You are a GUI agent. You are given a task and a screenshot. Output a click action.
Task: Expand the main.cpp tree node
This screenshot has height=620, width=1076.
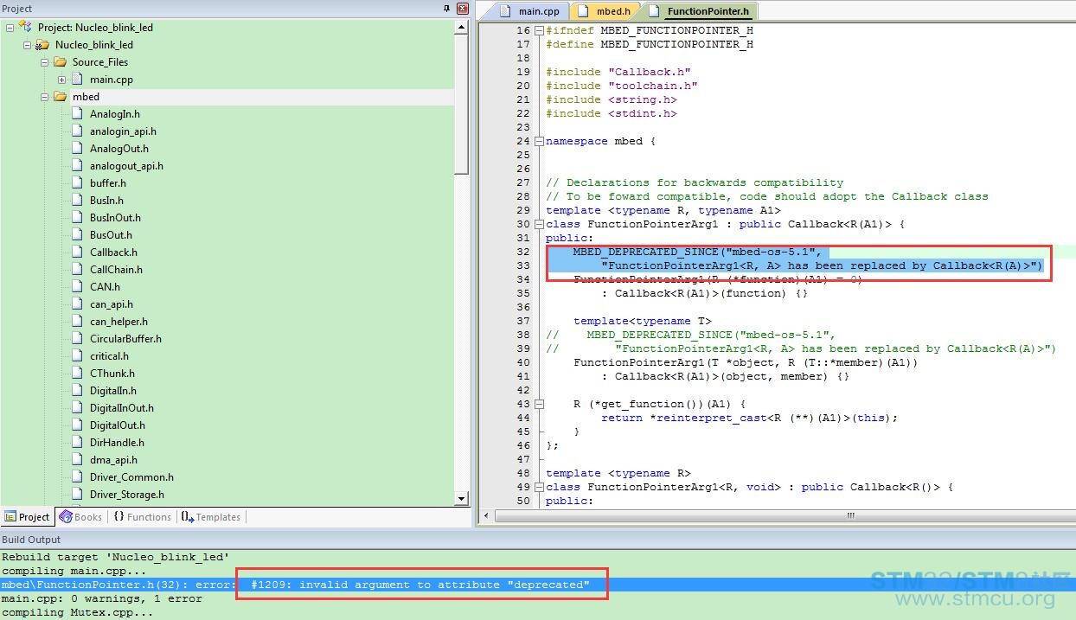(61, 80)
